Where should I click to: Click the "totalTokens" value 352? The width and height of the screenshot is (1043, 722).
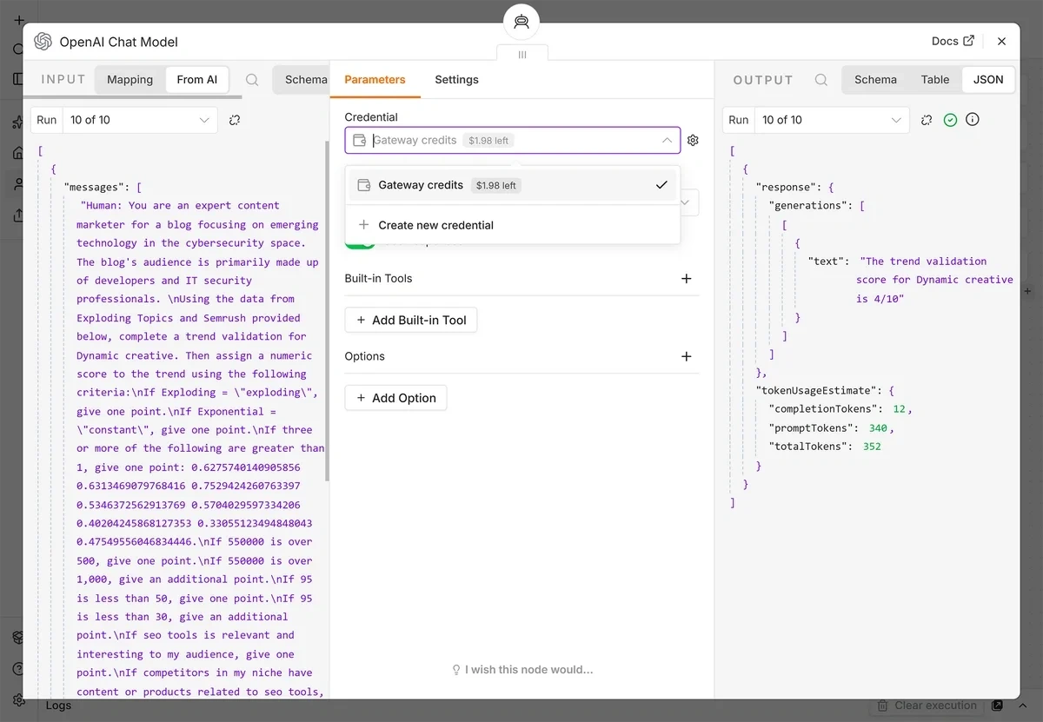click(x=872, y=447)
